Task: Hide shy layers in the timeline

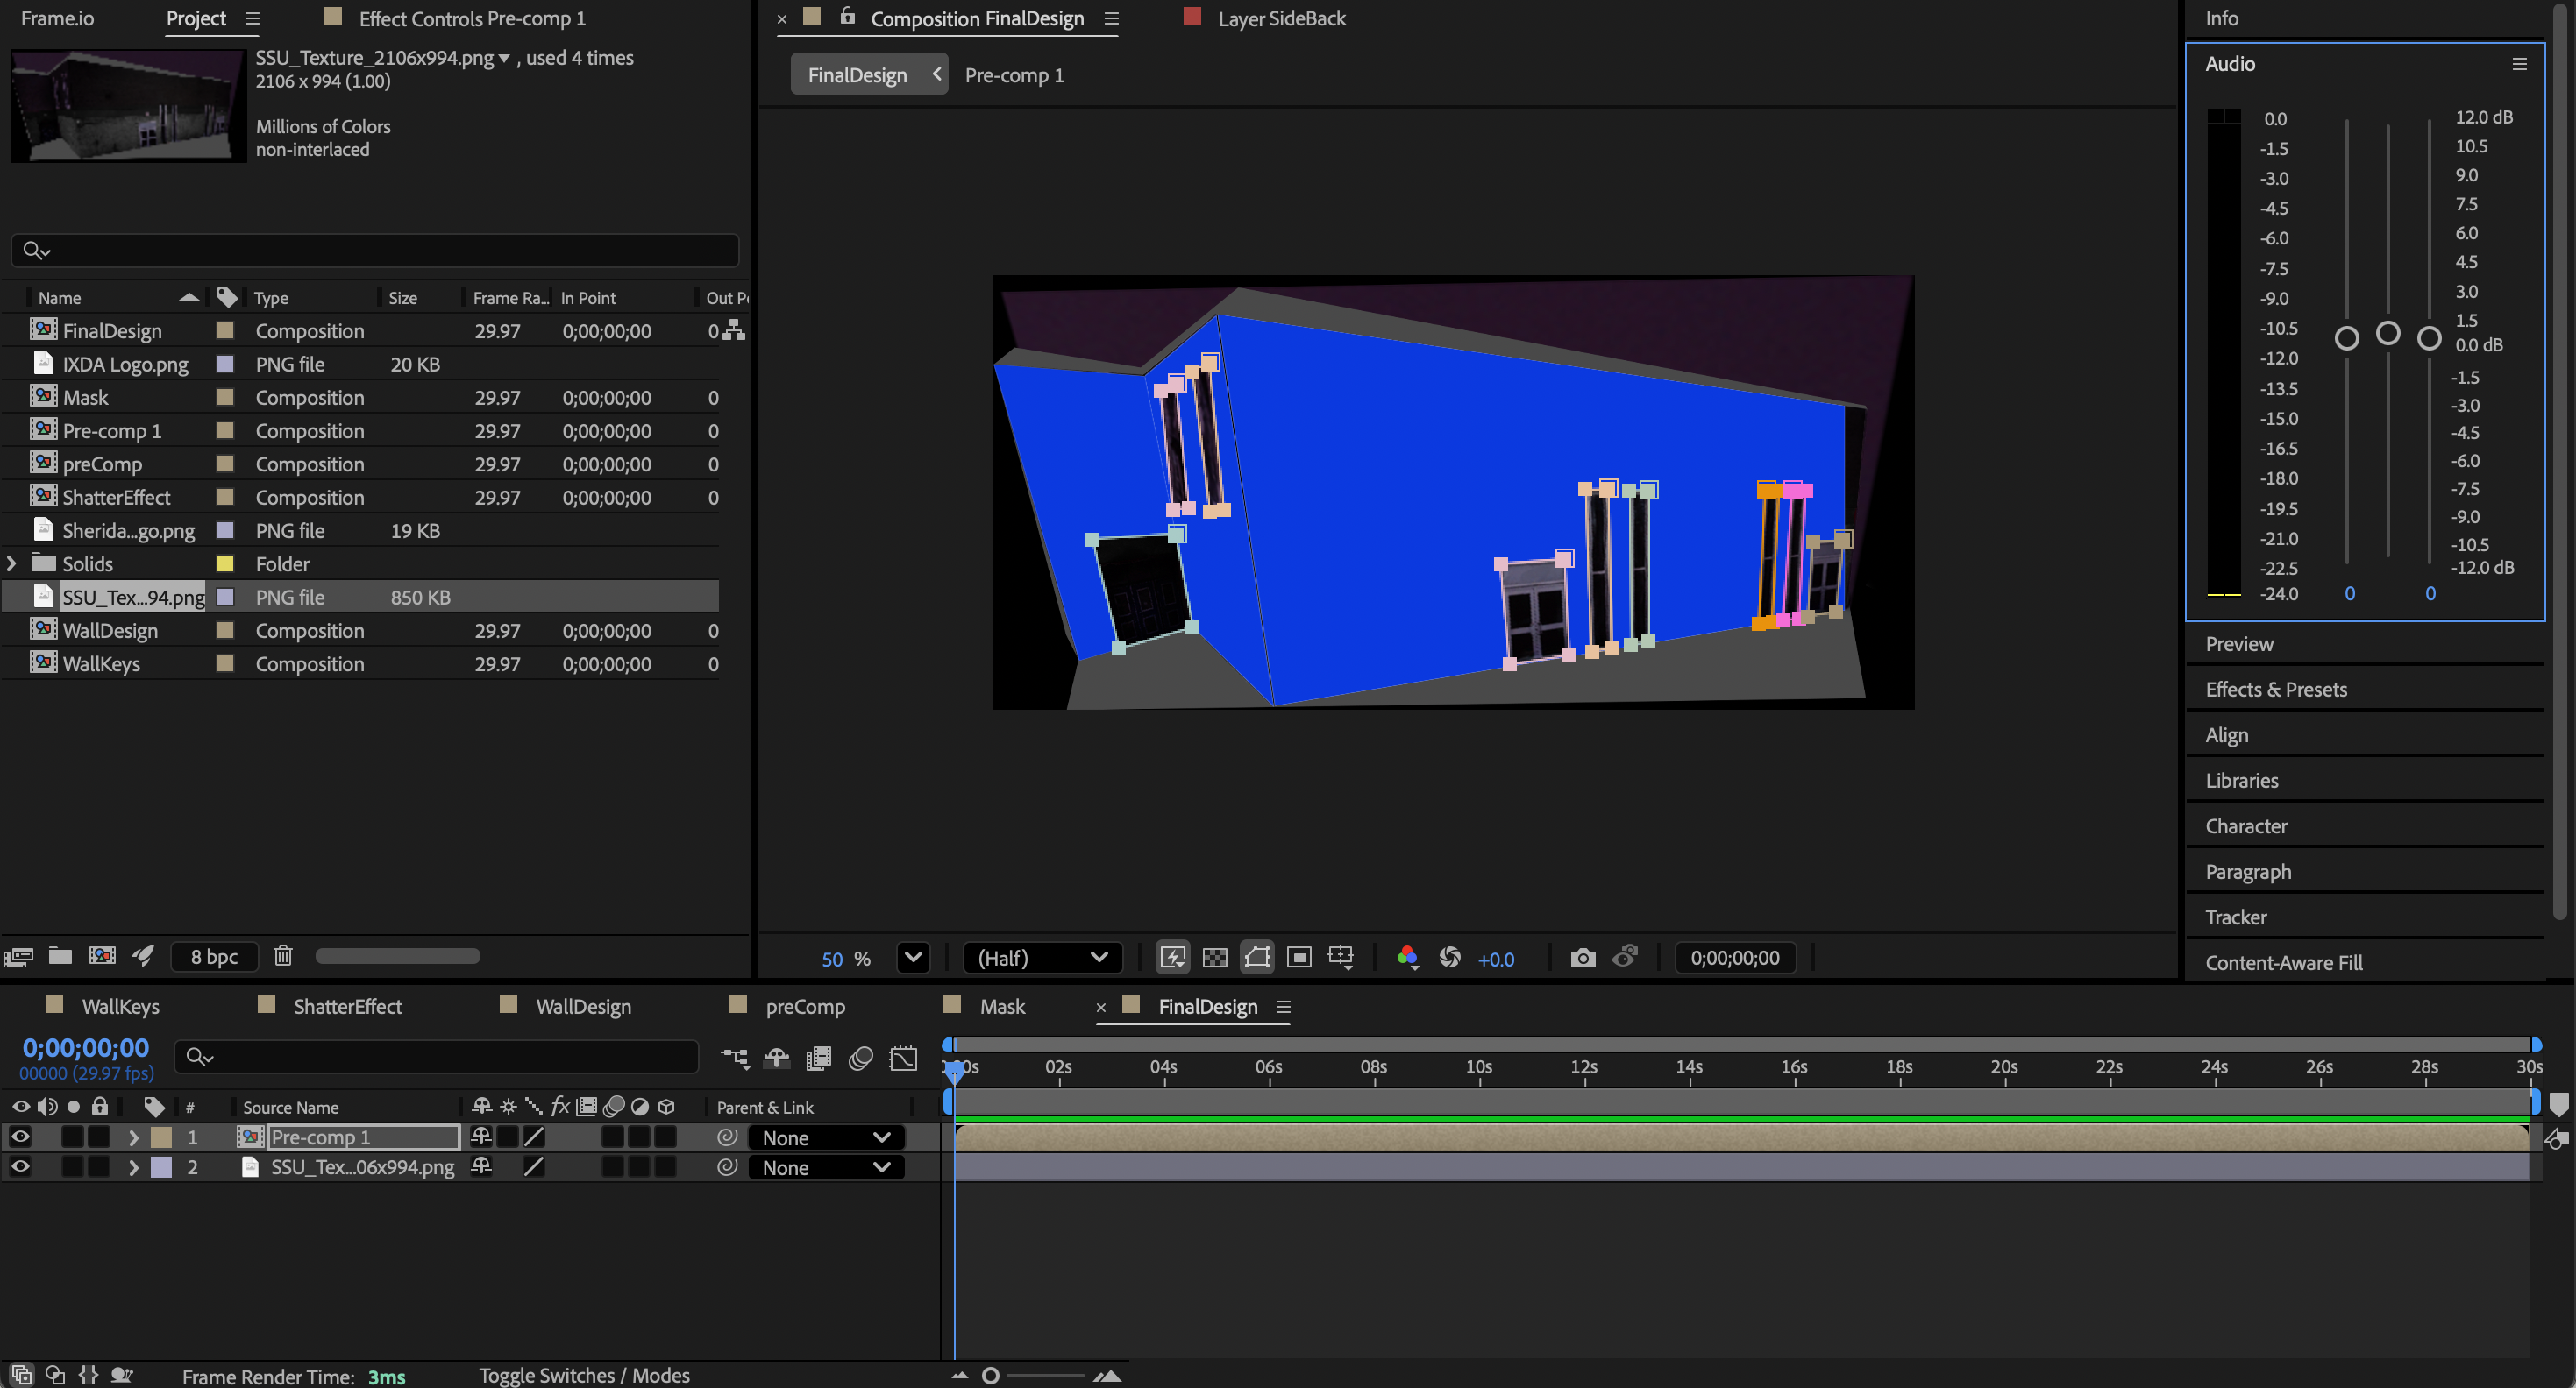Action: pos(776,1058)
